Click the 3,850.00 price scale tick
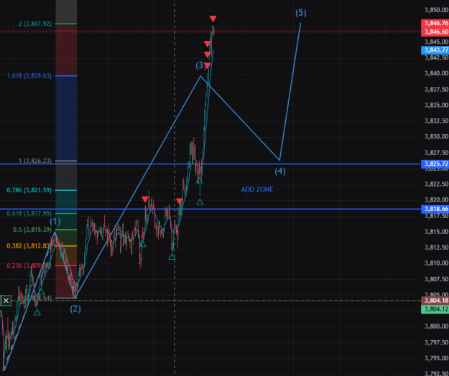This screenshot has height=376, width=449. coord(436,10)
